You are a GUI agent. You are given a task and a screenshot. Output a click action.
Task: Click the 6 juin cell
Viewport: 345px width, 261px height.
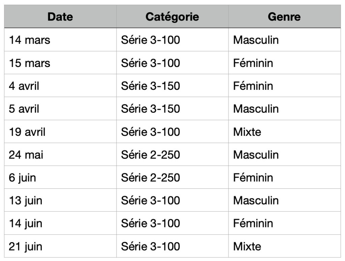click(x=23, y=178)
